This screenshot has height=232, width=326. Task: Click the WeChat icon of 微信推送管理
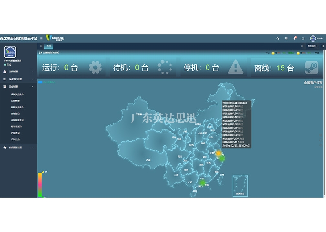point(4,147)
